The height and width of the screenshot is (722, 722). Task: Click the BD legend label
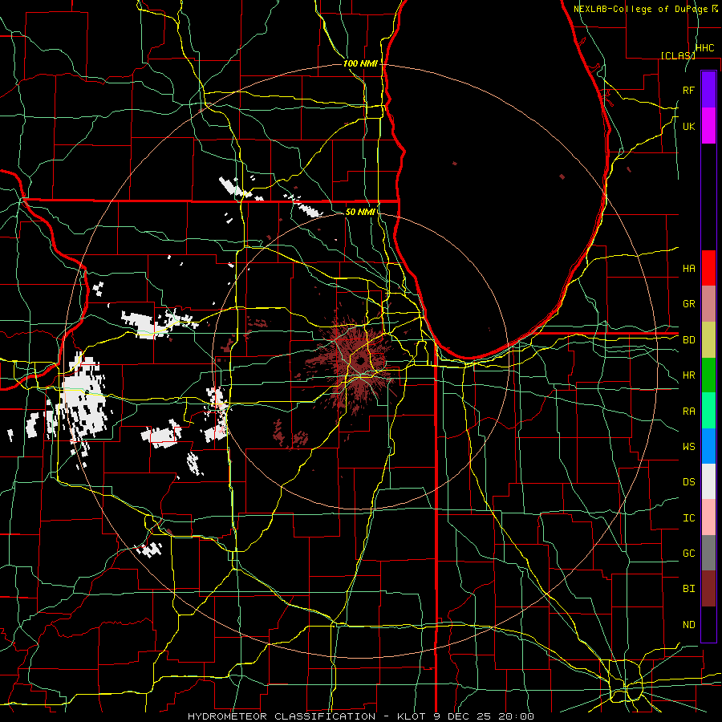pyautogui.click(x=689, y=340)
